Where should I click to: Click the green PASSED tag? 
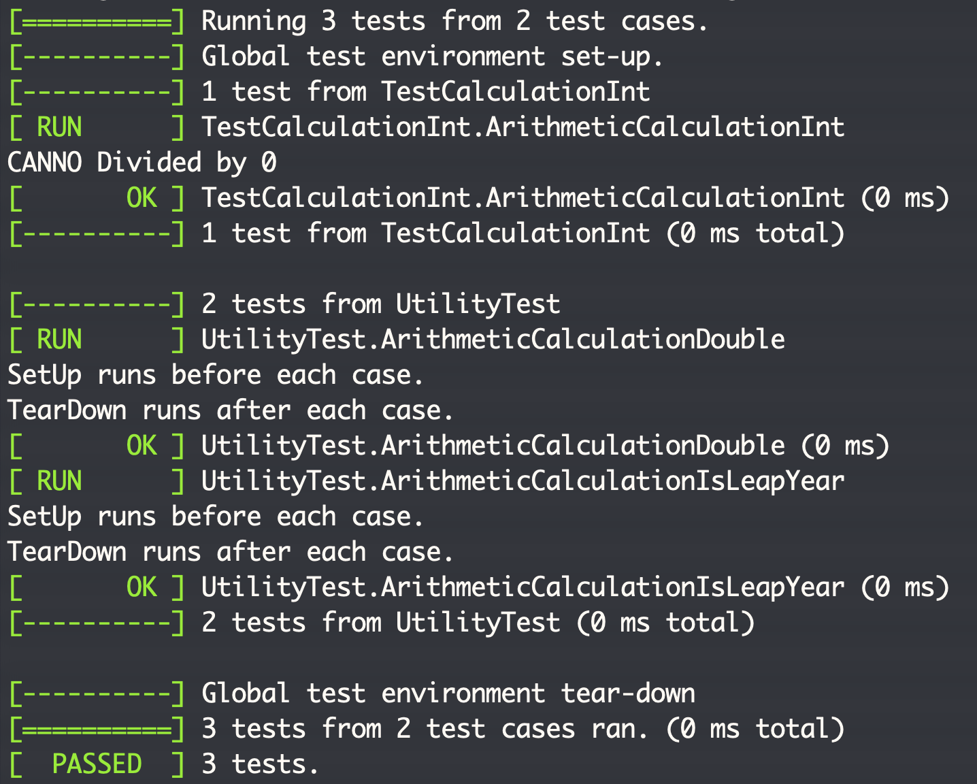(97, 764)
